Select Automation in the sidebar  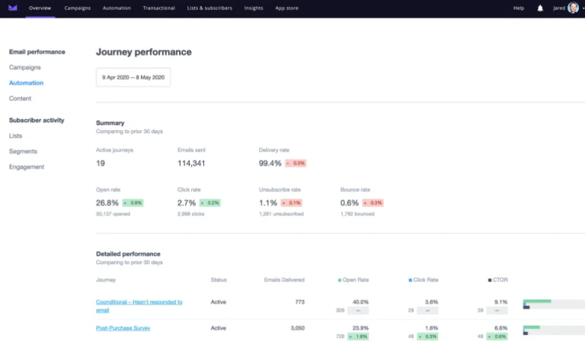26,83
